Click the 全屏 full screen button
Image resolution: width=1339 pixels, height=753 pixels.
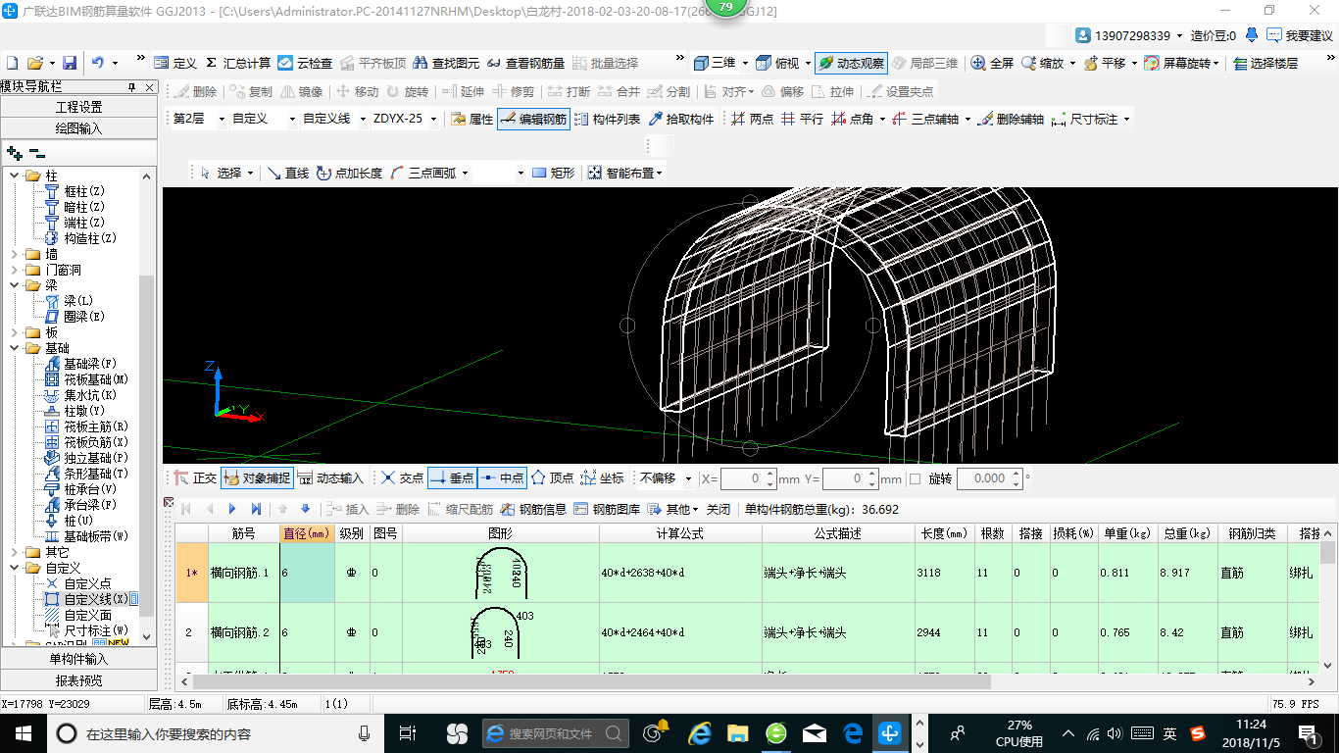click(992, 63)
